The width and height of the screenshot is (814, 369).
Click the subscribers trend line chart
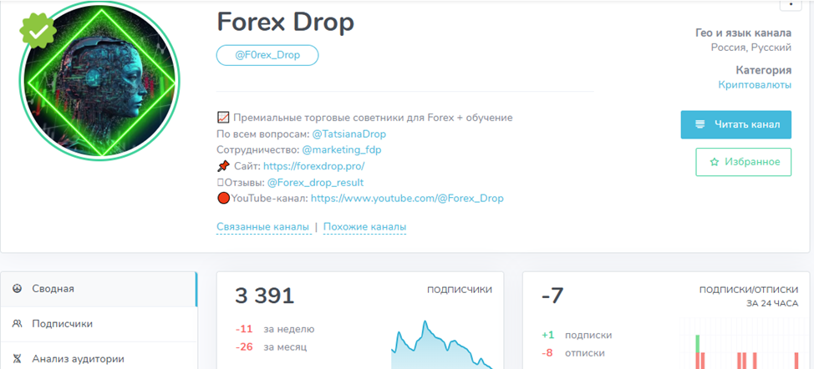pos(442,345)
